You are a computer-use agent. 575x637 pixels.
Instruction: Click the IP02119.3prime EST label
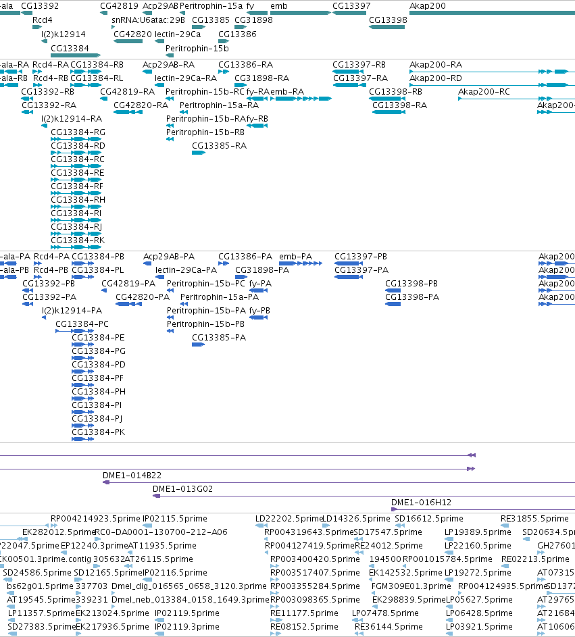(187, 626)
